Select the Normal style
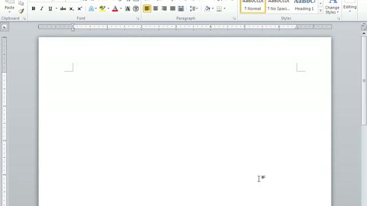This screenshot has width=367, height=206. tap(253, 6)
